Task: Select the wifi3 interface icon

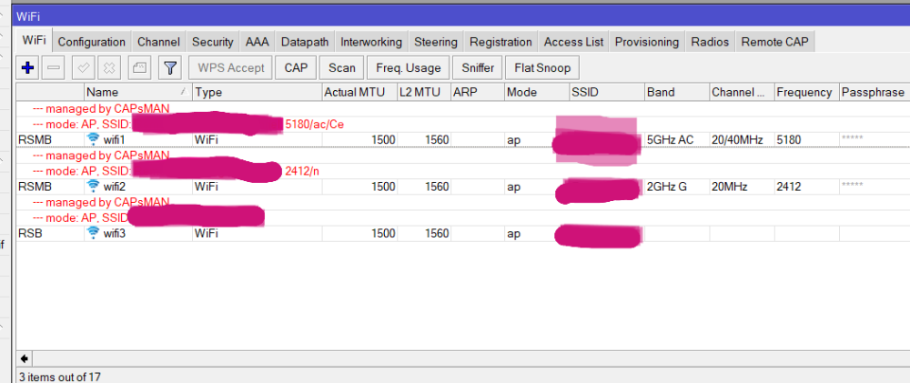Action: click(x=93, y=234)
